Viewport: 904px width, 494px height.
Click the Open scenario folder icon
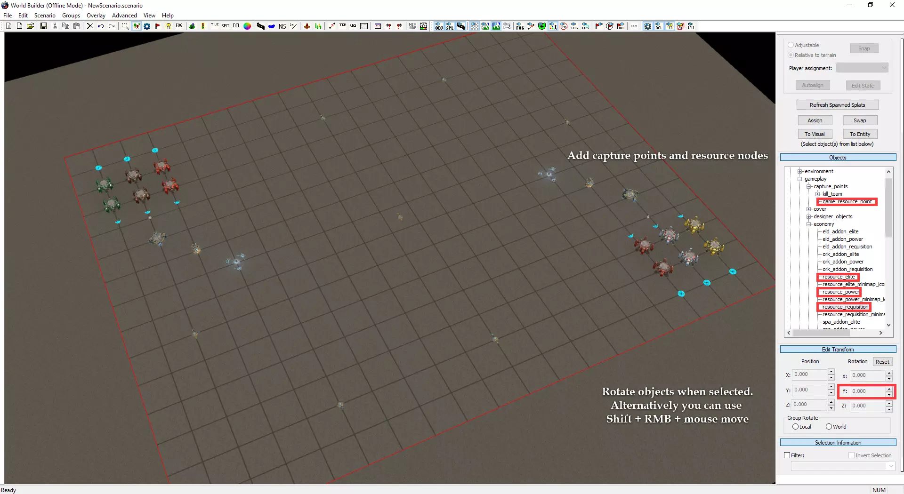pos(30,26)
